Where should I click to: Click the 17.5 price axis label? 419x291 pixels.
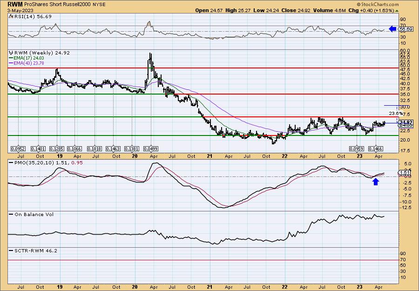405,151
